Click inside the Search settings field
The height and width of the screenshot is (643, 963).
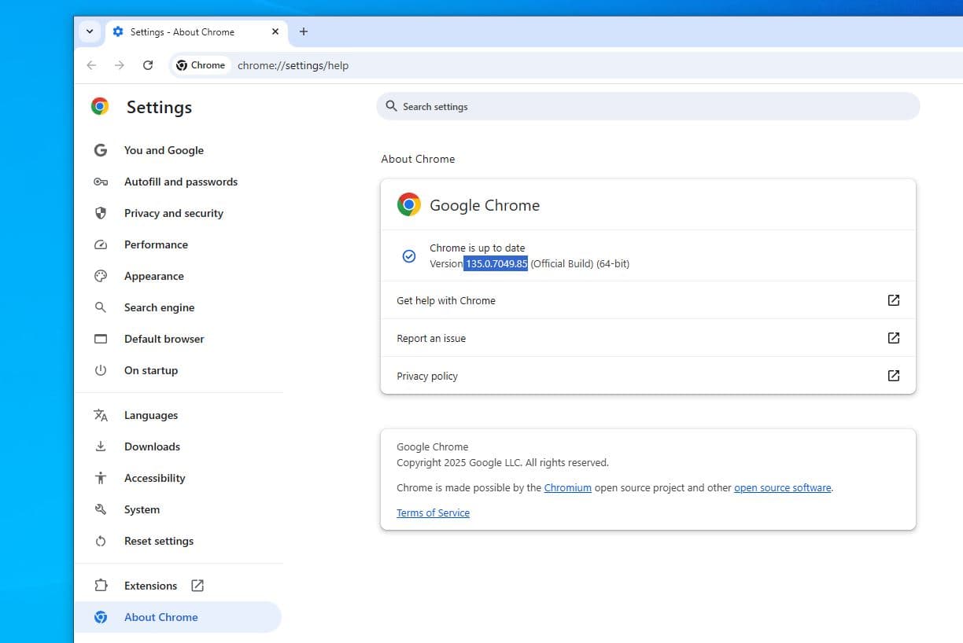tap(645, 106)
